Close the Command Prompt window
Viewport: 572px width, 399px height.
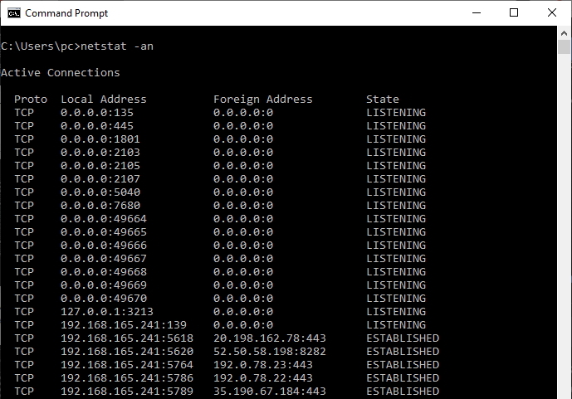coord(551,13)
